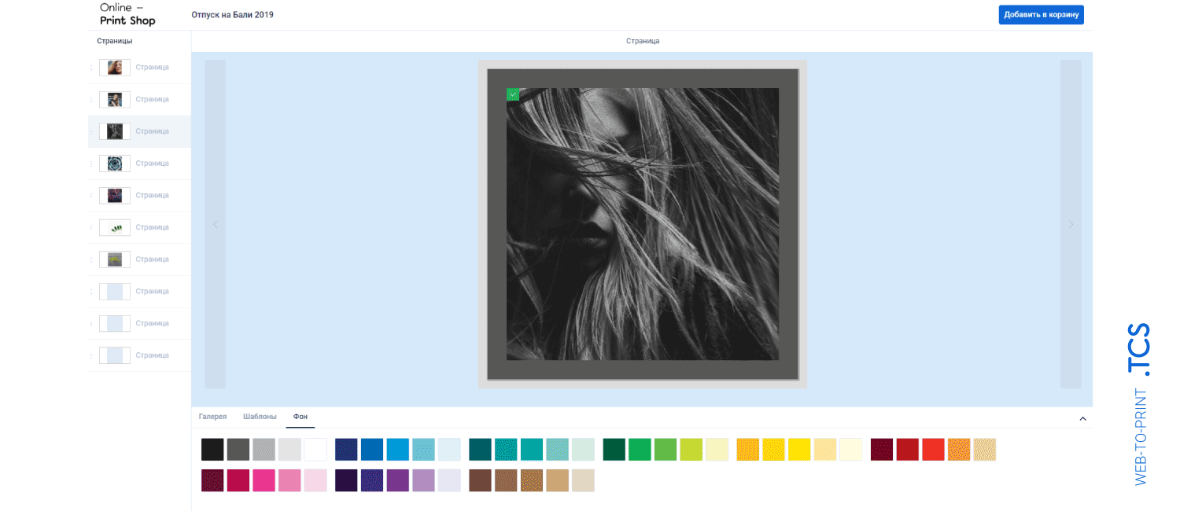
Task: Open the page with green leaves thumbnail
Action: pos(115,227)
